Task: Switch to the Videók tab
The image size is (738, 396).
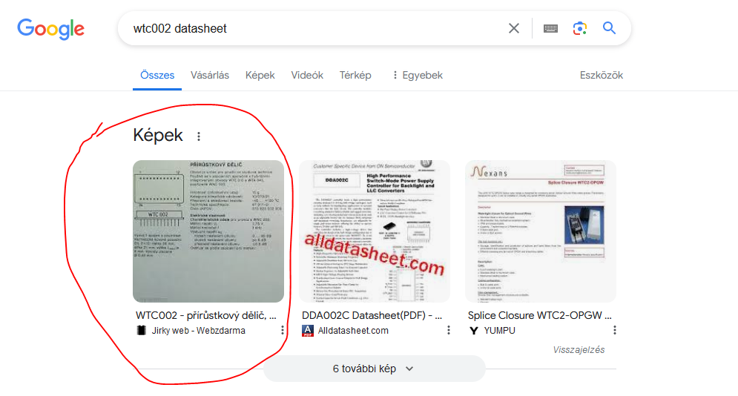Action: [307, 75]
